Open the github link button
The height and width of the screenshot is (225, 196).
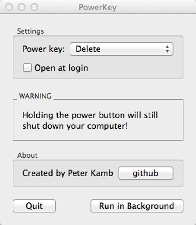pyautogui.click(x=145, y=173)
